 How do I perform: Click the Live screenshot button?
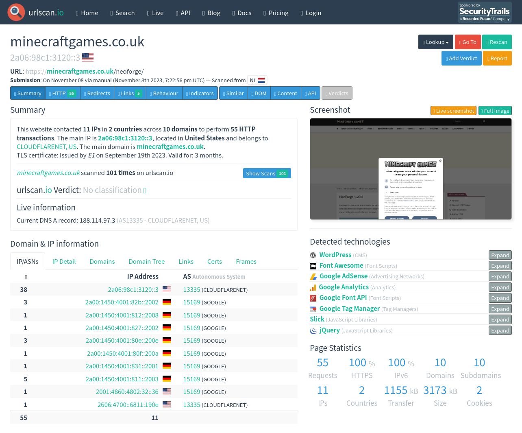(453, 111)
